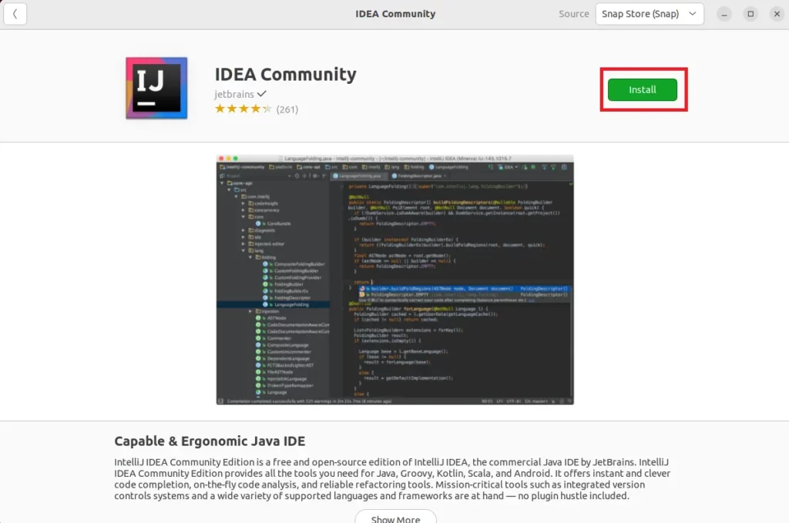
Task: Click the Show More button
Action: click(395, 517)
